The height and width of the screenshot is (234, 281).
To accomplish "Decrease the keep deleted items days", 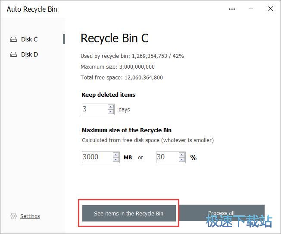I will (x=111, y=112).
